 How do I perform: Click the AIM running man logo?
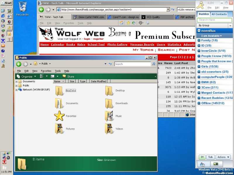201,5
